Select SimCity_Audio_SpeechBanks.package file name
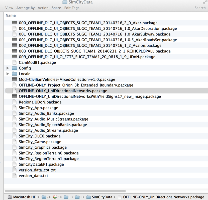208x200 pixels. coord(53,125)
